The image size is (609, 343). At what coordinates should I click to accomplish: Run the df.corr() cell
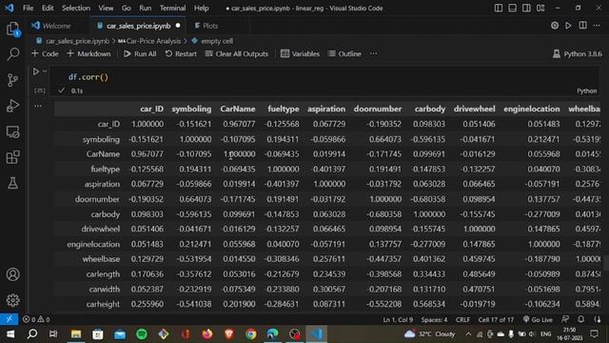coord(36,71)
